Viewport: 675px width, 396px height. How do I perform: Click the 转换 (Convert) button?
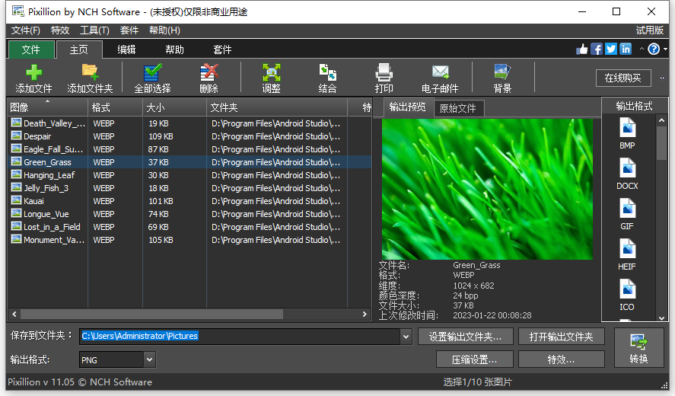pos(638,348)
